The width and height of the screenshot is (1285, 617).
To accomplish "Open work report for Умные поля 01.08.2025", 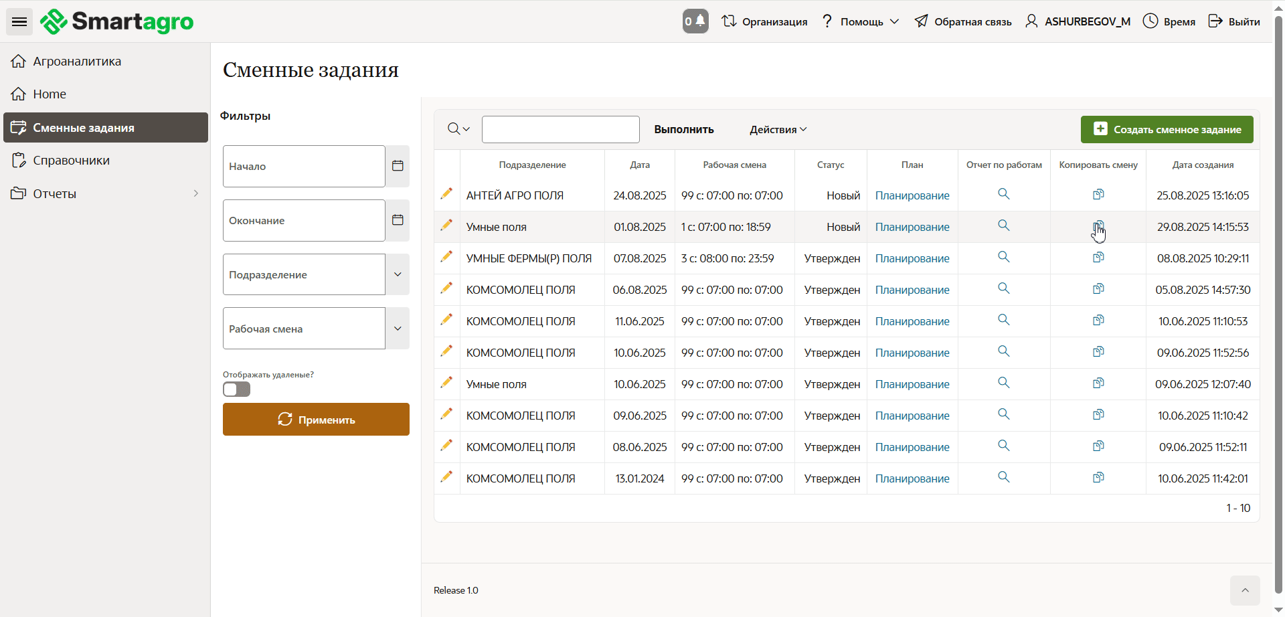I will (x=1003, y=226).
